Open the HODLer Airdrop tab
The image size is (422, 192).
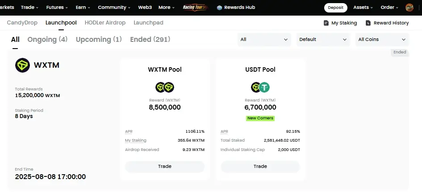pyautogui.click(x=105, y=23)
